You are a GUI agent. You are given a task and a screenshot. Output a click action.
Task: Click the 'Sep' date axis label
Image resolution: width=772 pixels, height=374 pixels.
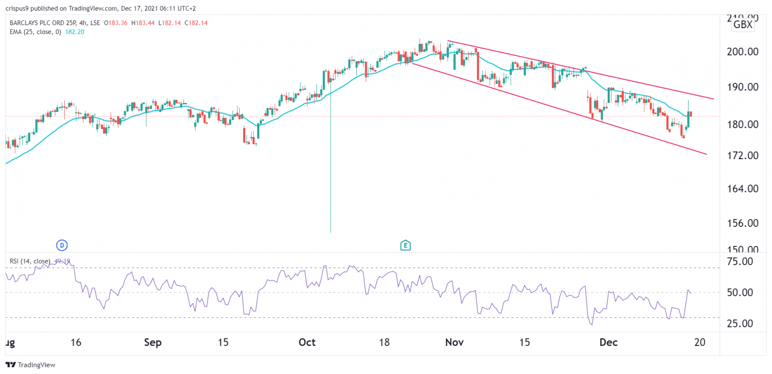(x=153, y=342)
